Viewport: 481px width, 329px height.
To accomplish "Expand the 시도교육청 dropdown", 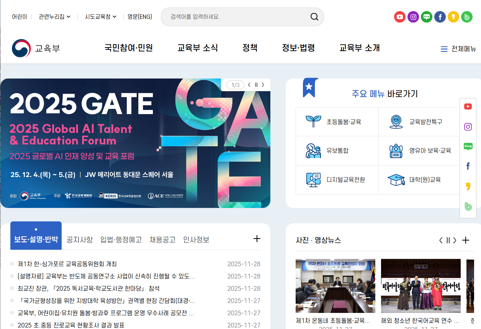I will coord(101,16).
